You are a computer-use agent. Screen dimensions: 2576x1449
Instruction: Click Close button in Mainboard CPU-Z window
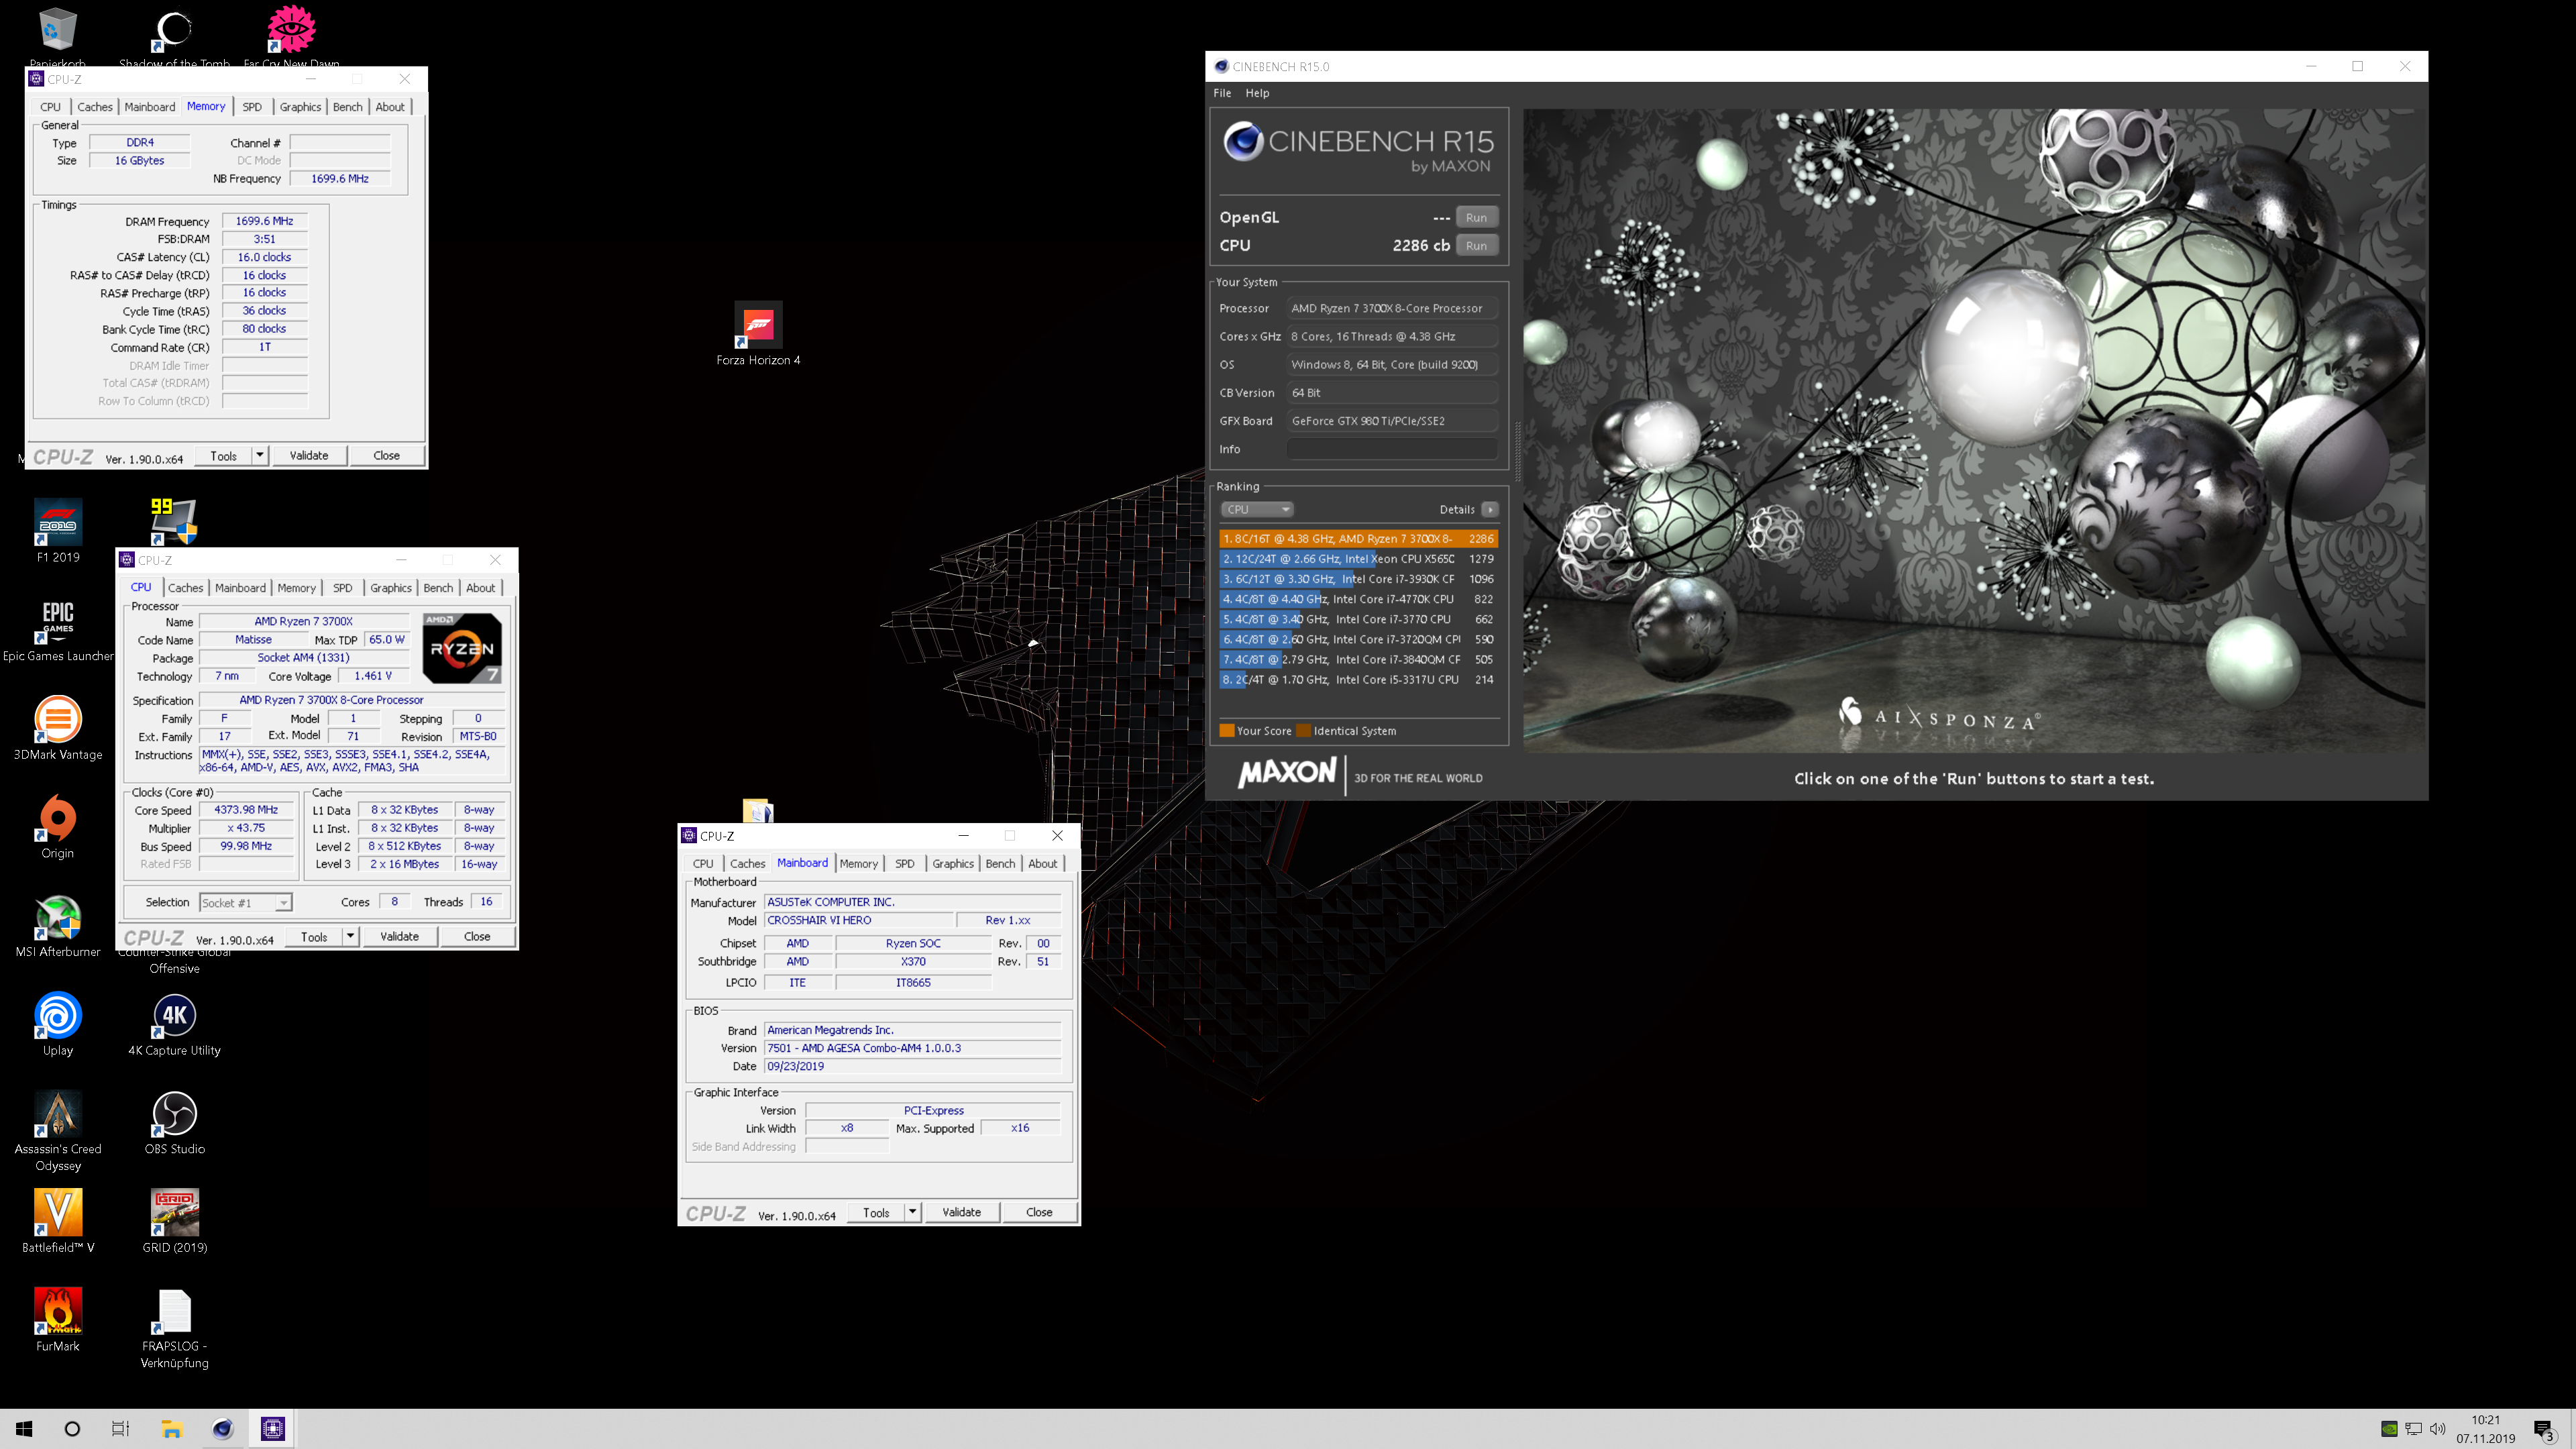pyautogui.click(x=1039, y=1212)
